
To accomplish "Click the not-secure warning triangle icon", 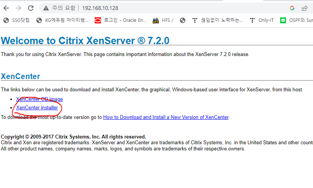I will (46, 8).
